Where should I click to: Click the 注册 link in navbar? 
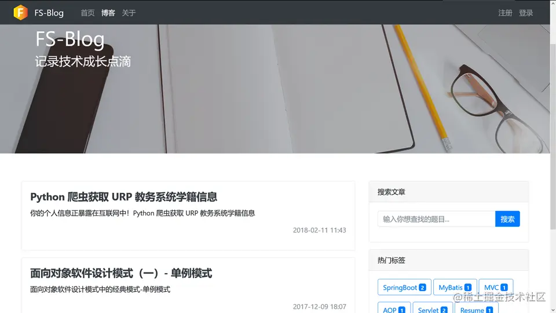click(505, 13)
